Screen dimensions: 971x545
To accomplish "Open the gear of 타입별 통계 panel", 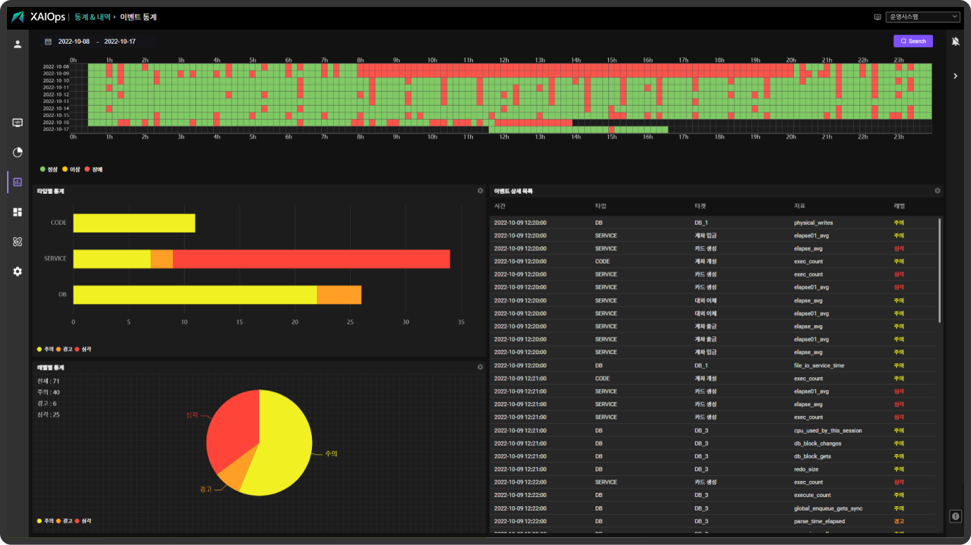I will [x=480, y=191].
